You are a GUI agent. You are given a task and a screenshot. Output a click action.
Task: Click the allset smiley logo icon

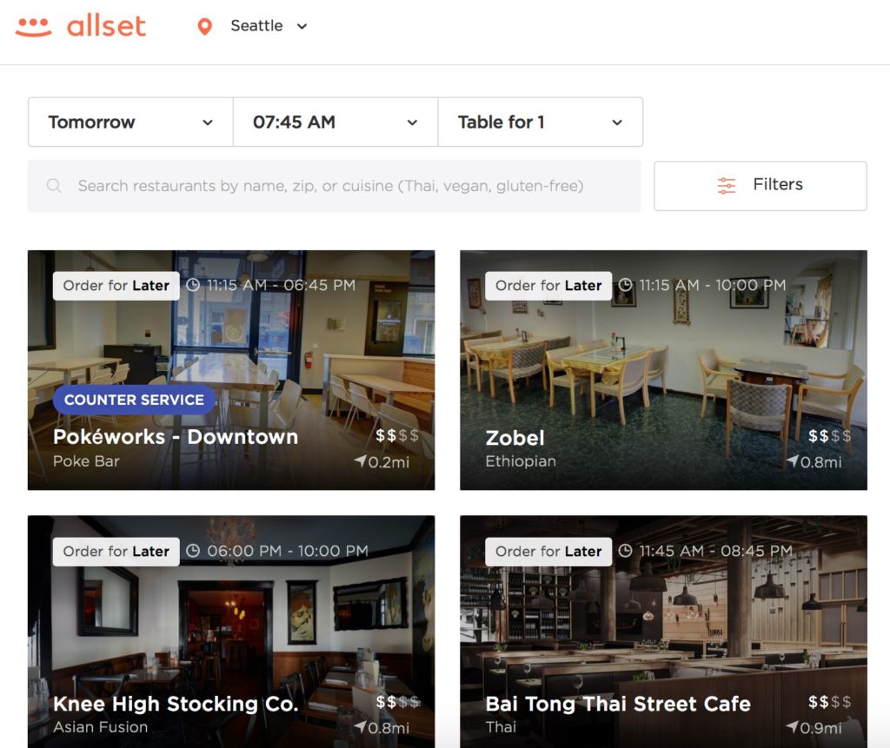click(34, 27)
